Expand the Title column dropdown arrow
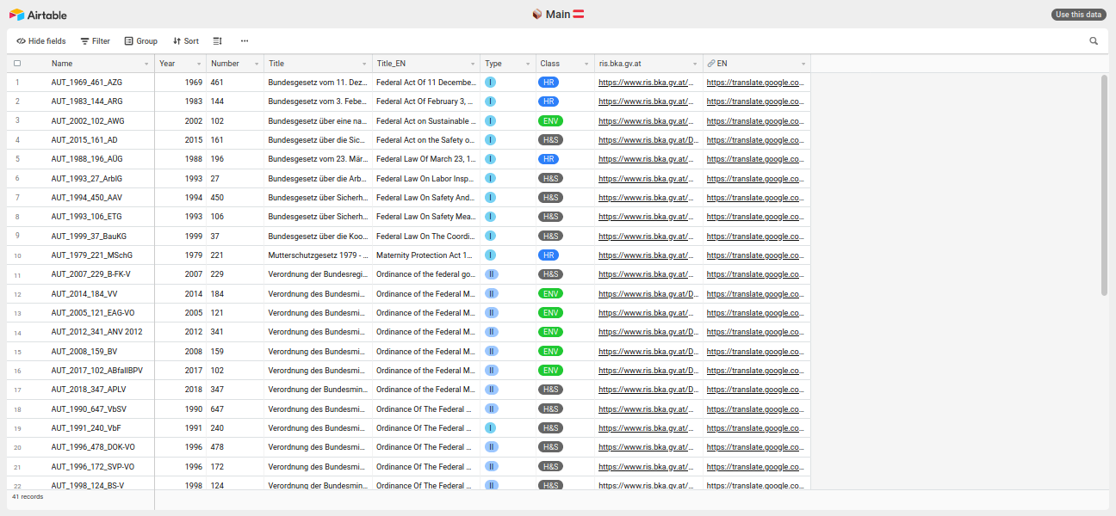Viewport: 1116px width, 516px height. (x=365, y=64)
